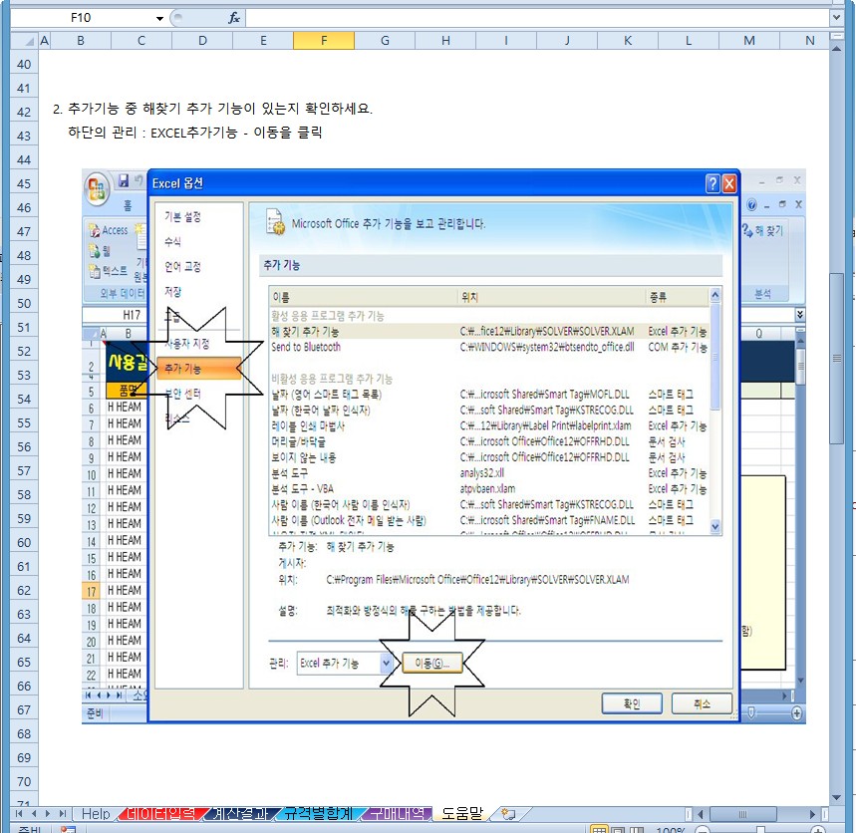Click the Select All corner button
856x833 pixels.
click(x=24, y=41)
